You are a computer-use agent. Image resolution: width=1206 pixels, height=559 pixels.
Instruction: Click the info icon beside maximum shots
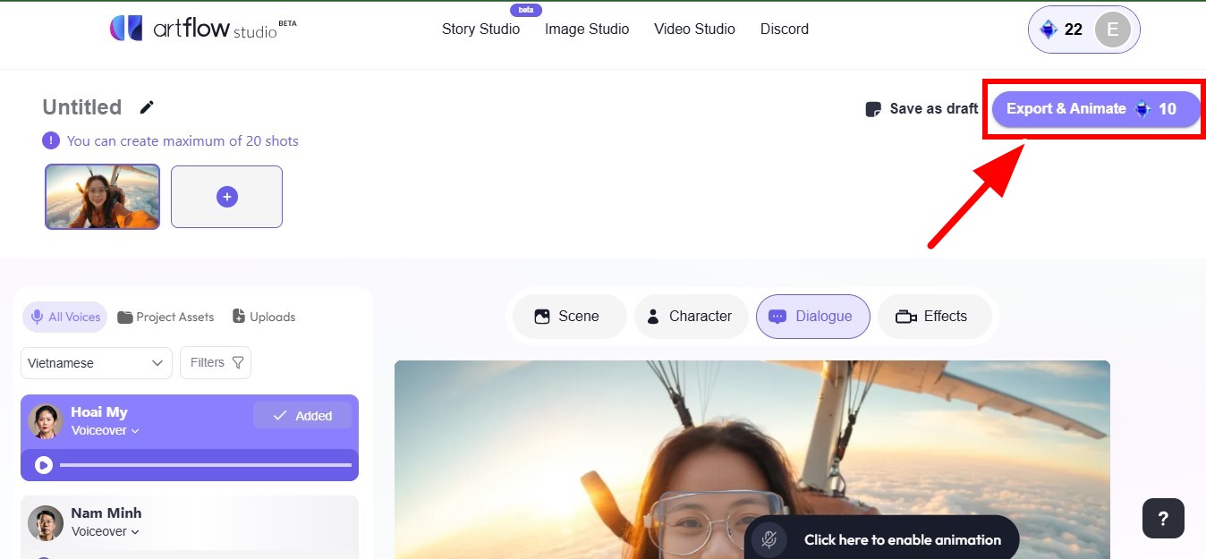click(51, 140)
